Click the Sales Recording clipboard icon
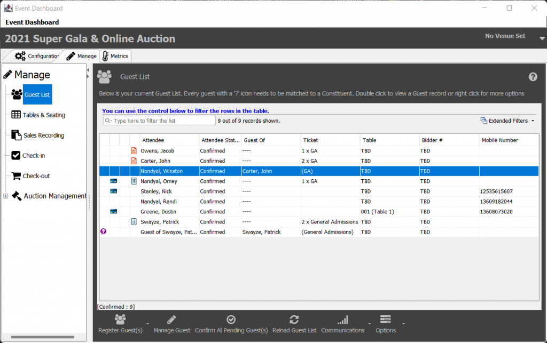The width and height of the screenshot is (547, 343). point(17,135)
